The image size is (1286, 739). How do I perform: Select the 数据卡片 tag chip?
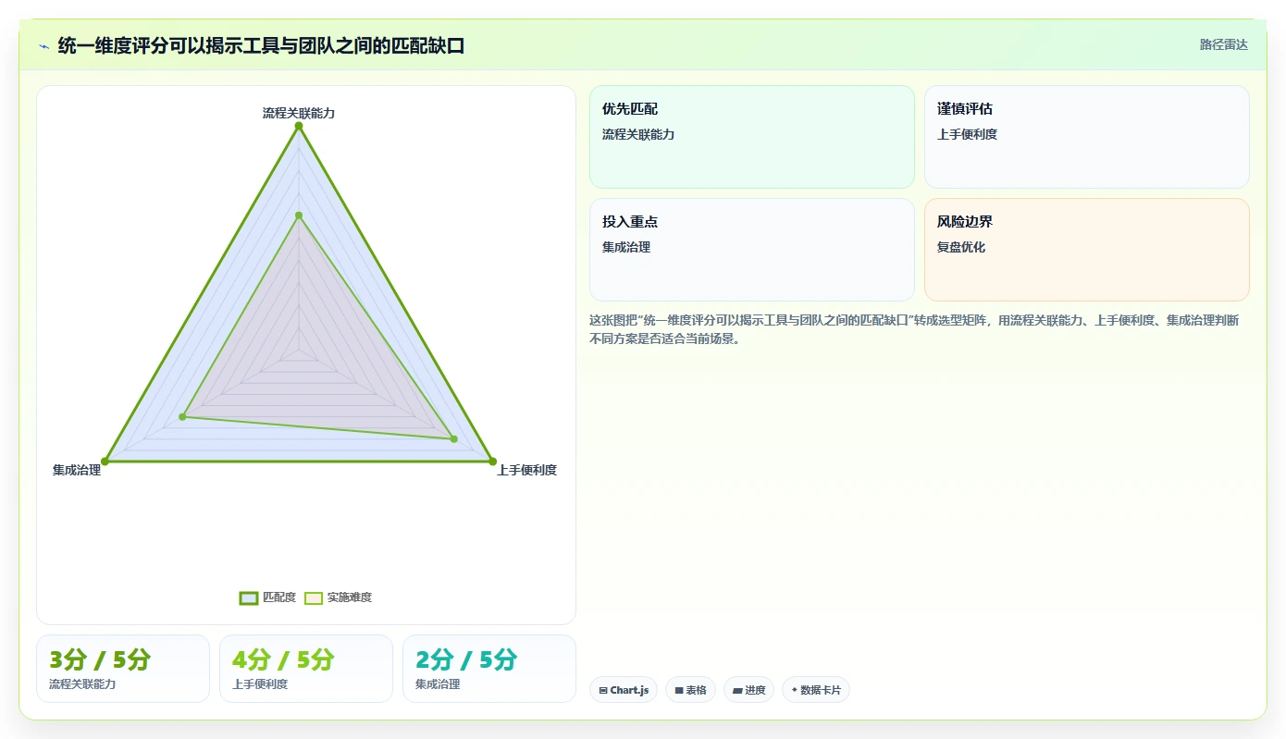[x=816, y=690]
